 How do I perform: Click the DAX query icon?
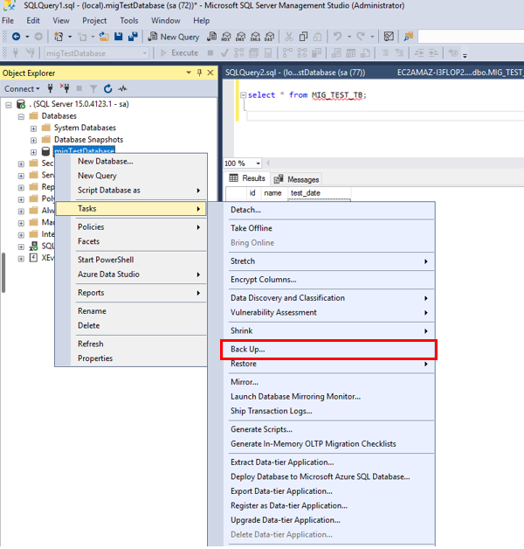270,37
